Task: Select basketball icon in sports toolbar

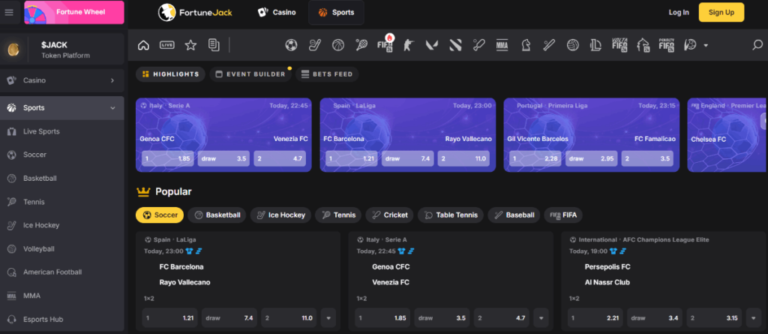Action: pos(338,45)
